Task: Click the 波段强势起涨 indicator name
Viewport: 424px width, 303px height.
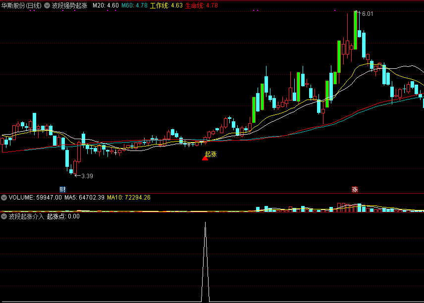Action: point(69,5)
